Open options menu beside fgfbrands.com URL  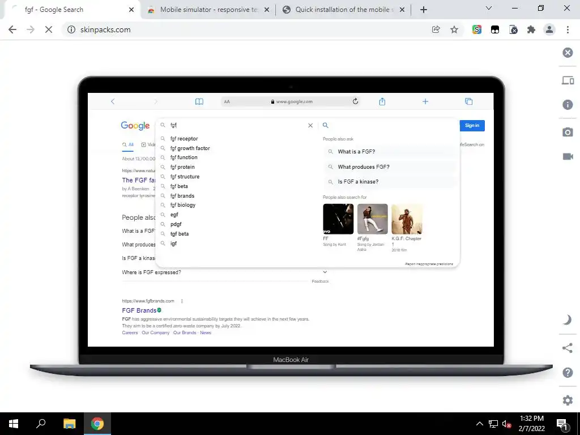[182, 301]
